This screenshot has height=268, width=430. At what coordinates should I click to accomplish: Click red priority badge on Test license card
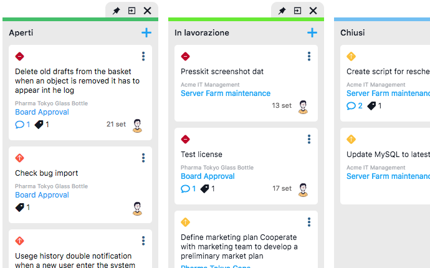[185, 140]
